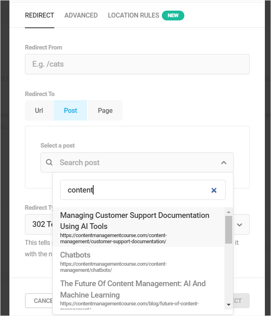Open the ADVANCED tab
Screen dimensions: 271x316
click(x=81, y=16)
